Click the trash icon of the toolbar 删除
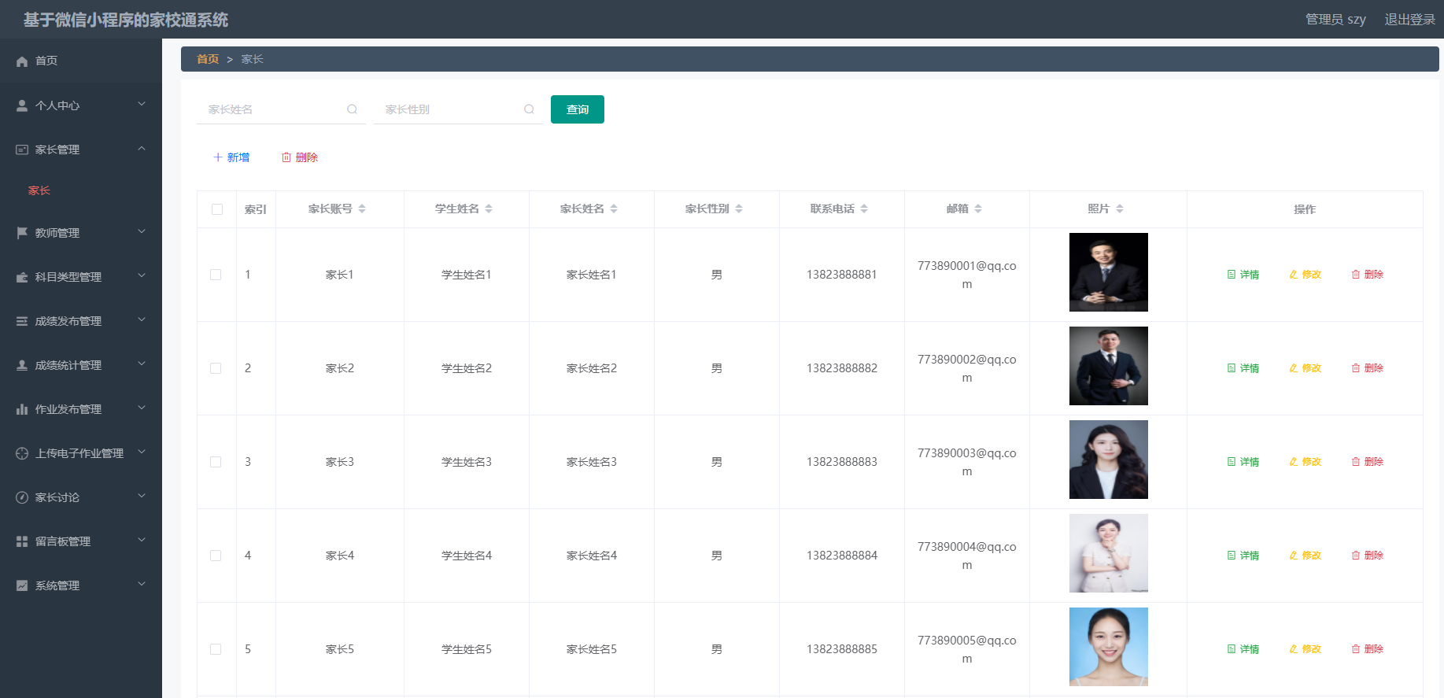Image resolution: width=1444 pixels, height=698 pixels. pyautogui.click(x=286, y=157)
